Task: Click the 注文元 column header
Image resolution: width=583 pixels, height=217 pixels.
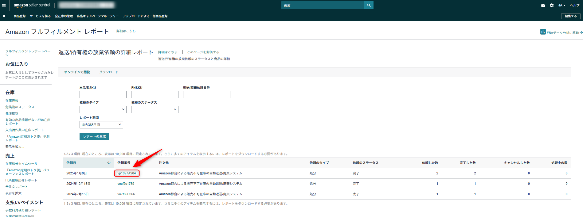Action: (x=164, y=163)
